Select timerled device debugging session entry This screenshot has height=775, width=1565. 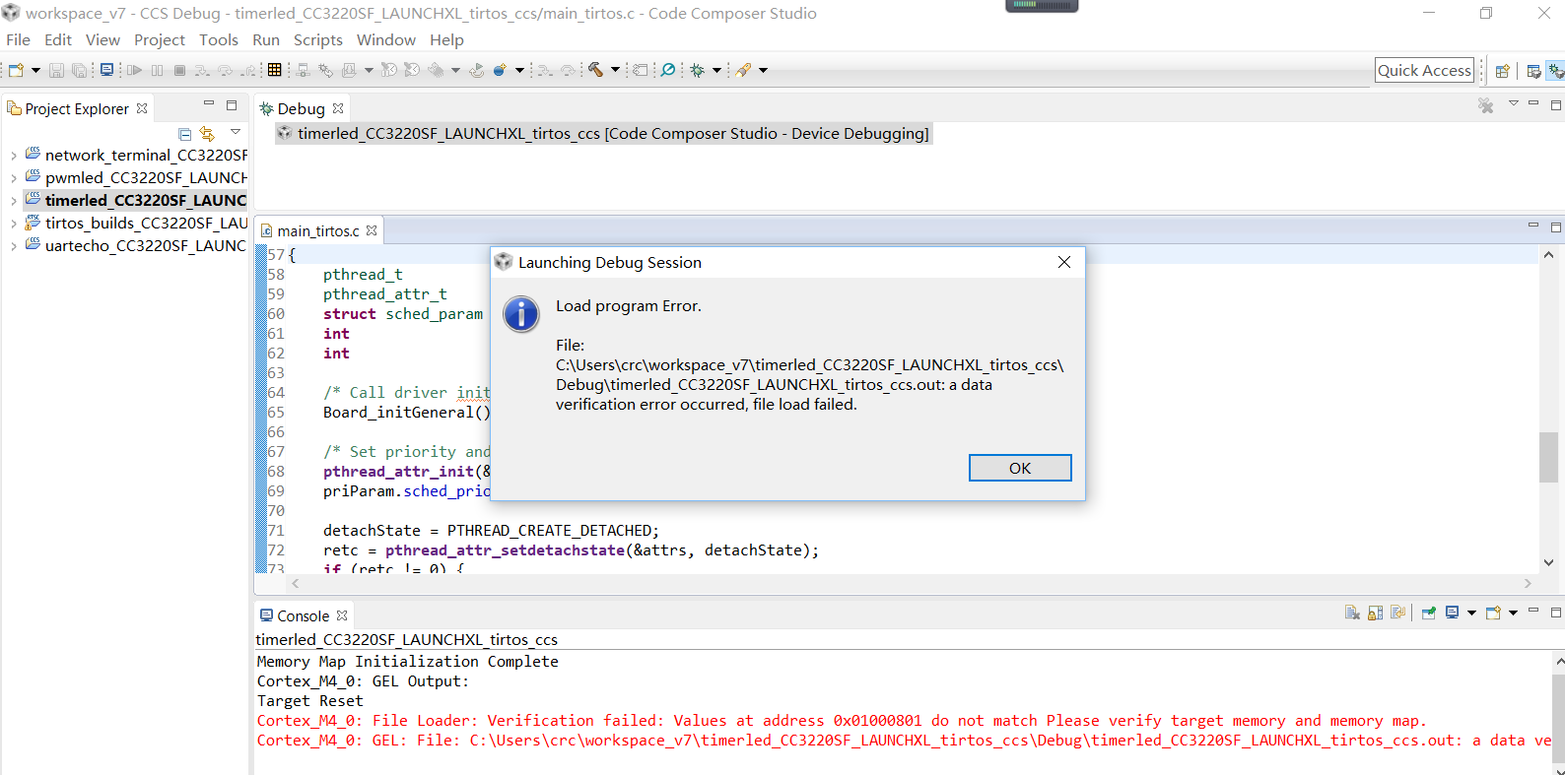603,134
